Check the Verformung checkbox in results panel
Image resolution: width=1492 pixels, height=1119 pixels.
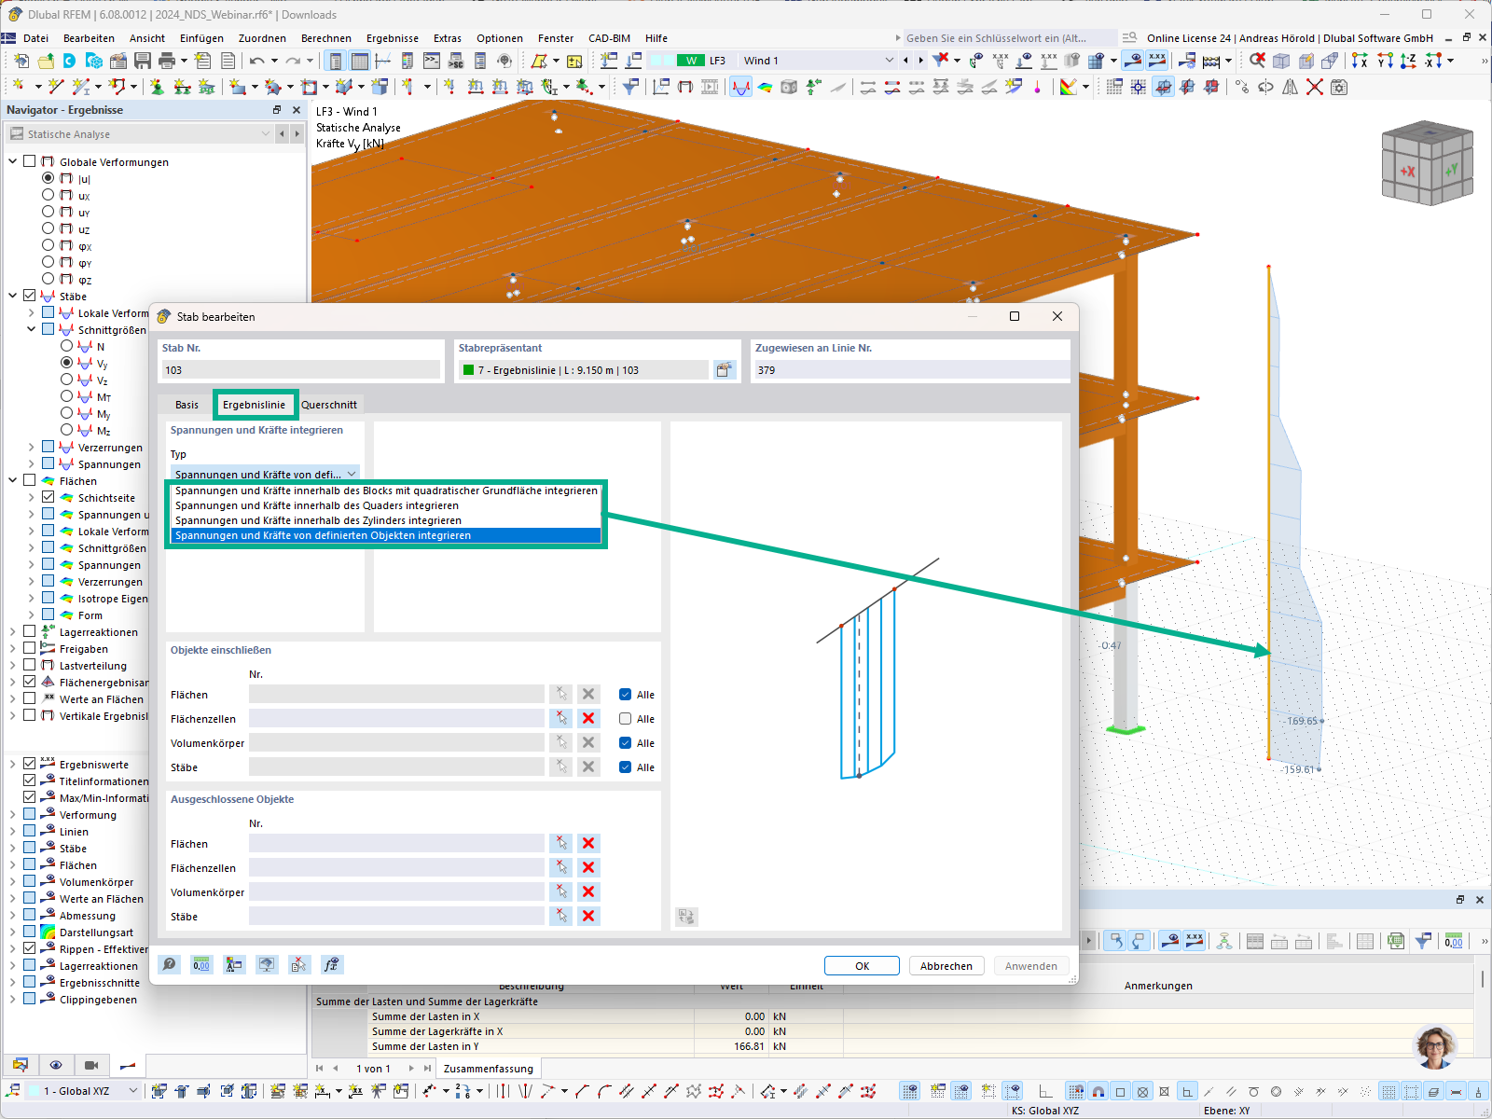coord(29,814)
